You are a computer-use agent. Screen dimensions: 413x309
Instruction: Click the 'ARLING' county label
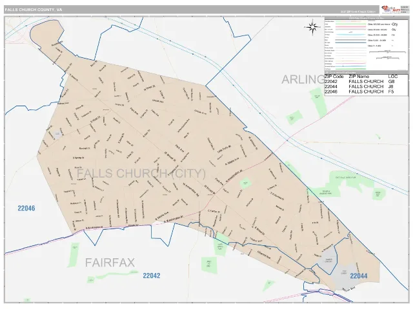303,80
